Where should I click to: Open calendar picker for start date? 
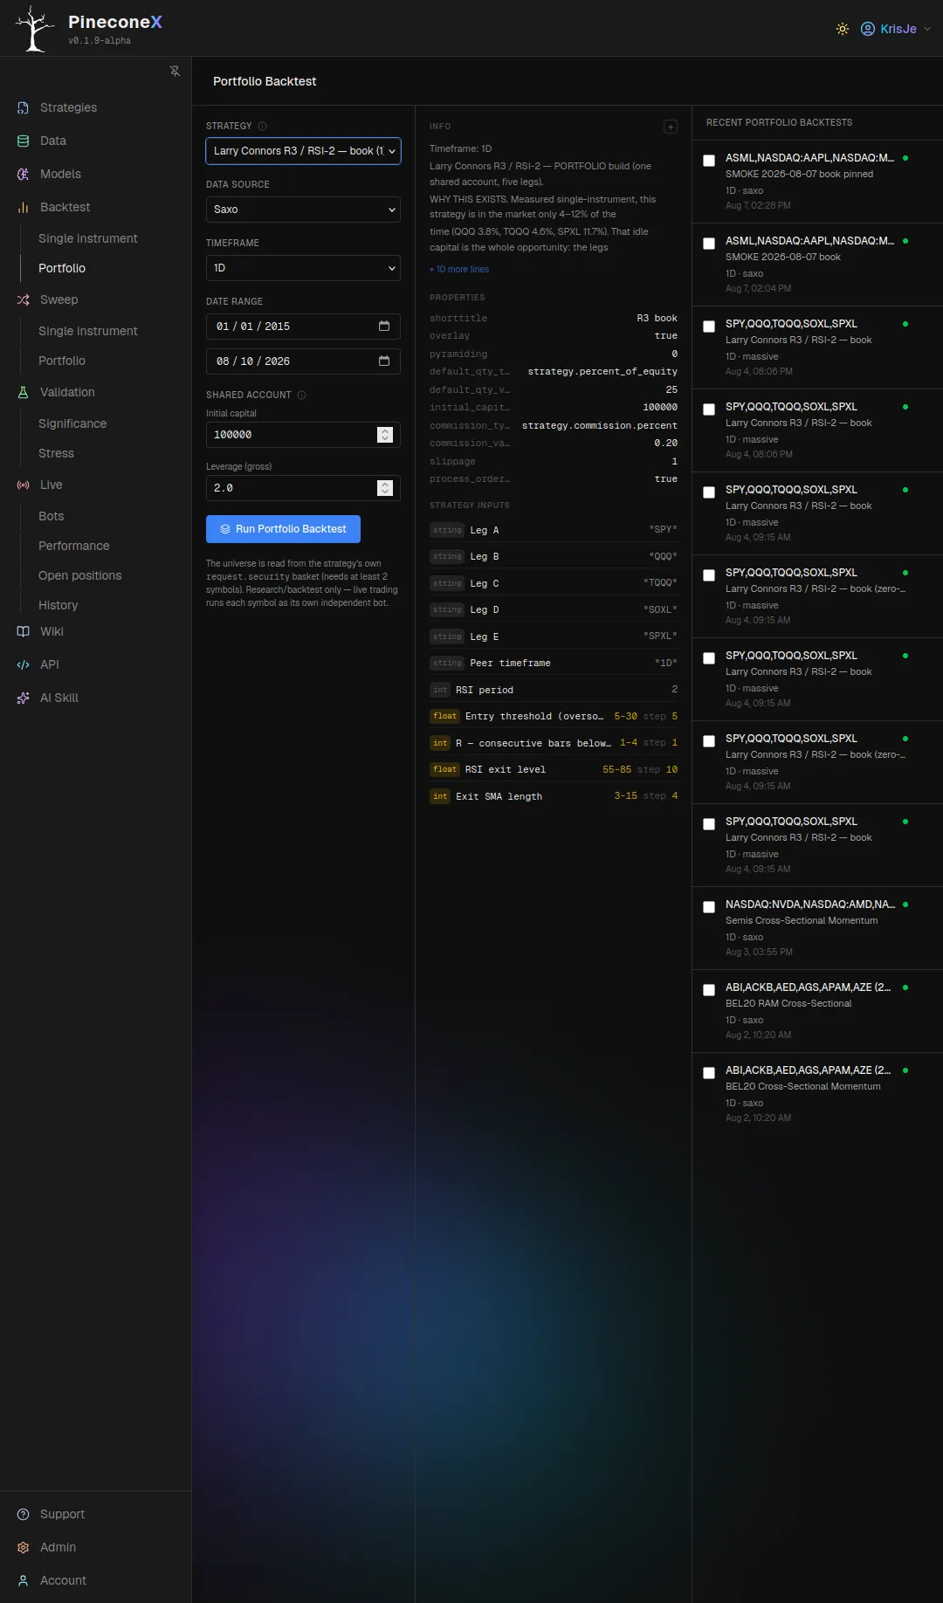(384, 326)
